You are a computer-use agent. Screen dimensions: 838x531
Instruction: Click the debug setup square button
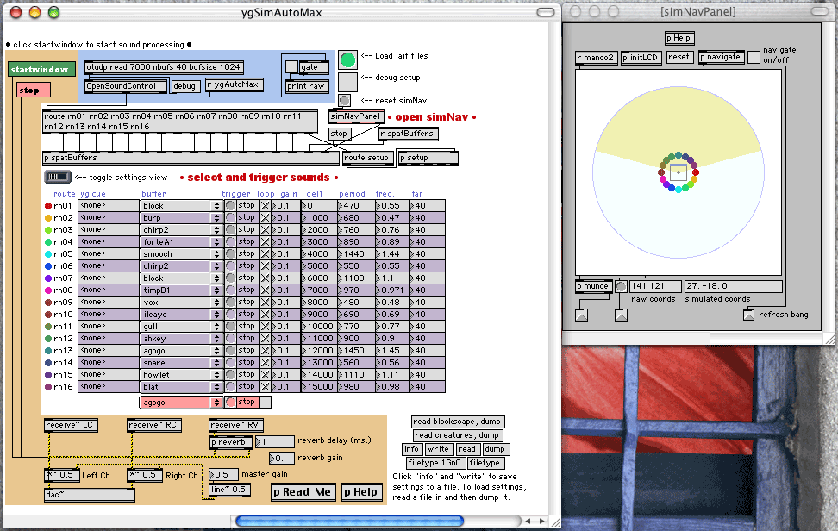[x=347, y=81]
